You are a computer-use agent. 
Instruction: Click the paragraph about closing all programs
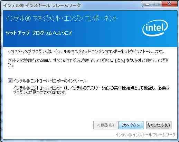(88, 63)
